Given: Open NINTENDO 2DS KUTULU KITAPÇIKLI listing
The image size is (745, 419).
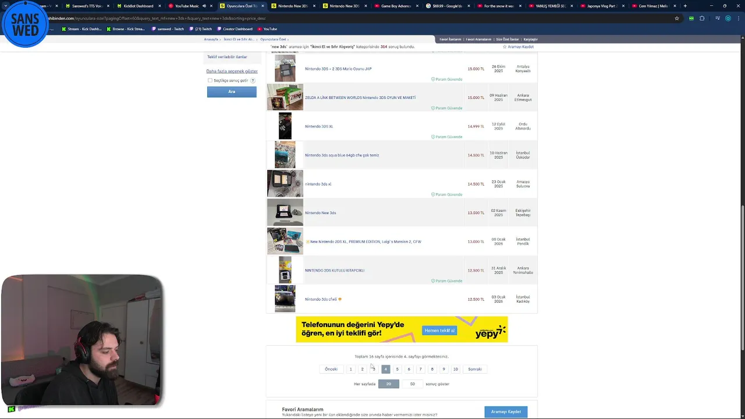Looking at the screenshot, I should click(x=335, y=271).
